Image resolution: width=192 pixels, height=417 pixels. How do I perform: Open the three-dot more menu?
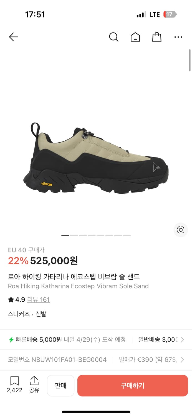tap(178, 37)
